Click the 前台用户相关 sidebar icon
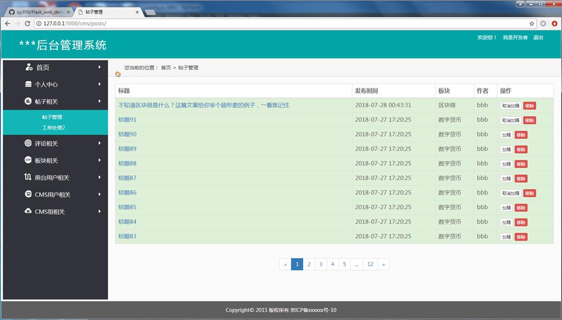The width and height of the screenshot is (562, 320). click(28, 177)
